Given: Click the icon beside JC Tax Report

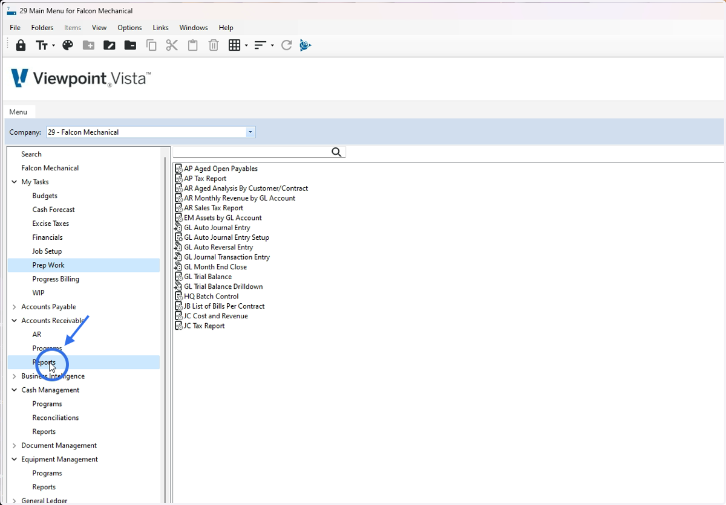Looking at the screenshot, I should click(178, 326).
